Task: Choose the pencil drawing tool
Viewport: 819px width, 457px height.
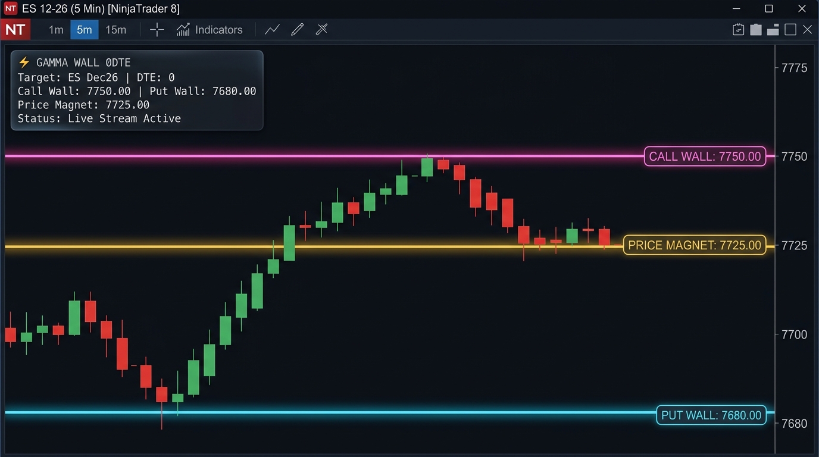Action: tap(297, 30)
